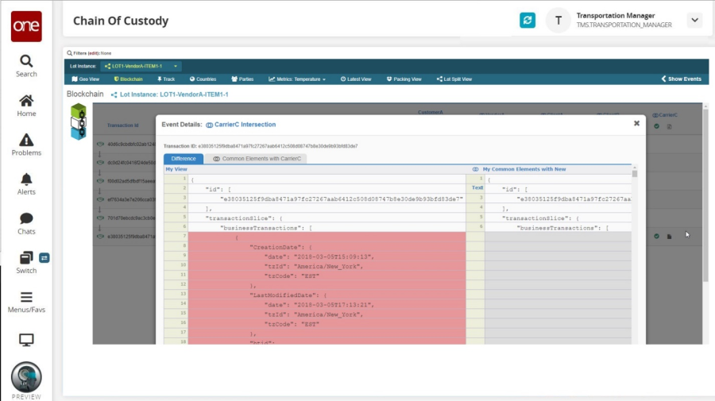
Task: Open Menus/Favs hamburger menu
Action: tap(26, 301)
